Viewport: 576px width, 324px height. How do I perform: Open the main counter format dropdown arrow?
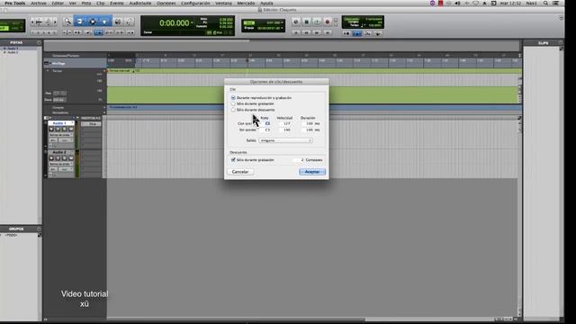(x=192, y=23)
